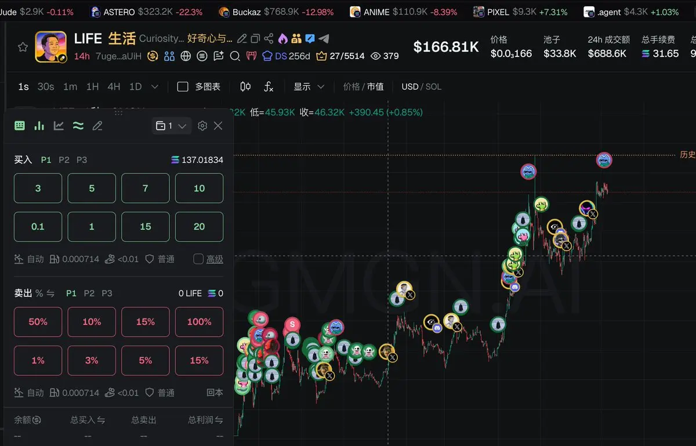Click the yellow people group icon
Image resolution: width=696 pixels, height=446 pixels.
click(x=296, y=39)
